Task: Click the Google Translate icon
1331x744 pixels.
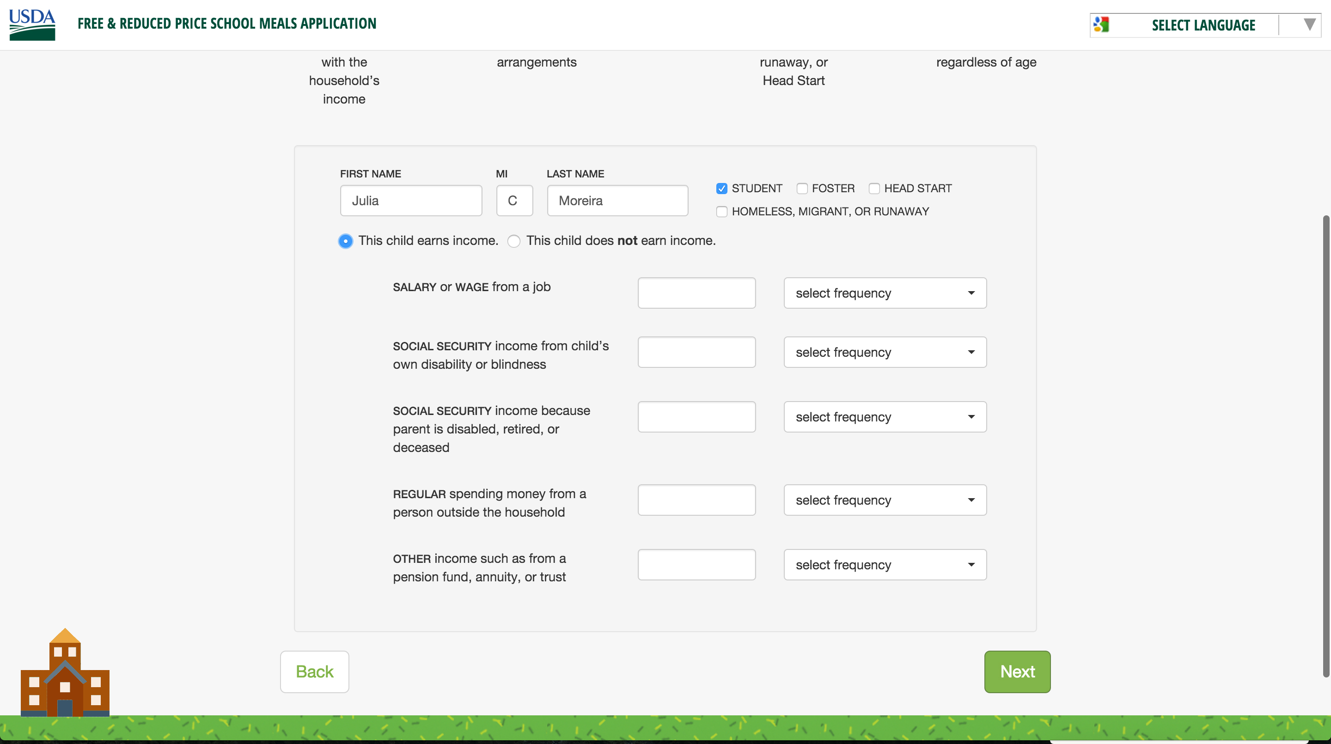Action: (x=1101, y=24)
